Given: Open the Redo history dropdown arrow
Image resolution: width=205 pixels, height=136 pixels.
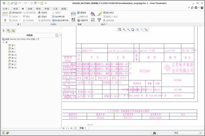Looking at the screenshot, I should 28,3.
